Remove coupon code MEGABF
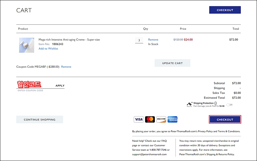Viewport: 257px width, 161px height. pyautogui.click(x=66, y=67)
